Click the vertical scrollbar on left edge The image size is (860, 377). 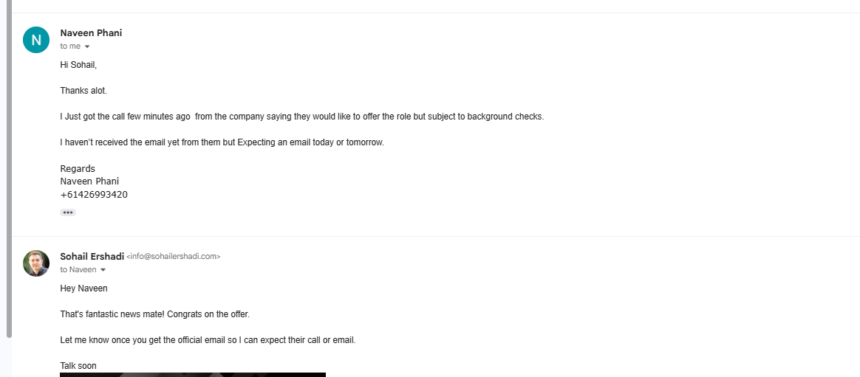pos(9,170)
